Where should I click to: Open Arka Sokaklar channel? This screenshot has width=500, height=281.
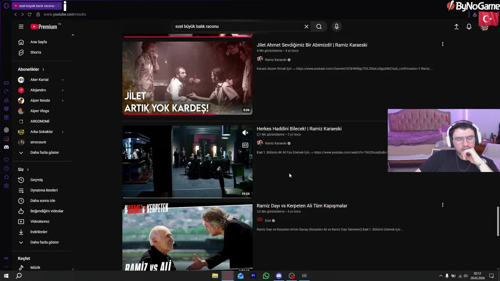pos(42,132)
